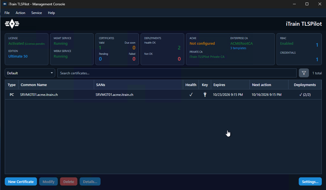Click the 1 total label
The height and width of the screenshot is (190, 326).
point(317,73)
